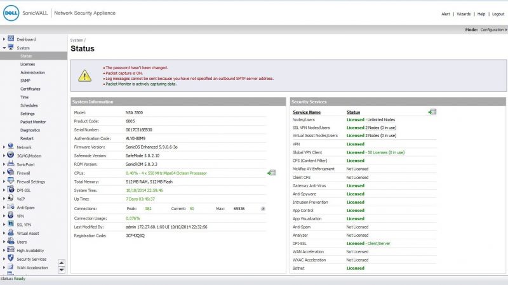Click the 3G/4G/Modem icon
Screen dimensions: 508x285
coord(11,155)
